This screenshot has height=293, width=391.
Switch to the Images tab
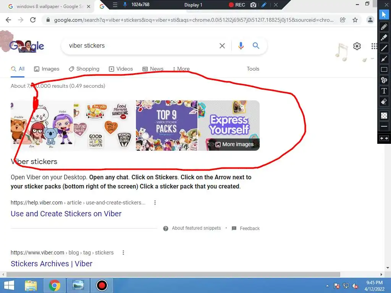click(47, 69)
